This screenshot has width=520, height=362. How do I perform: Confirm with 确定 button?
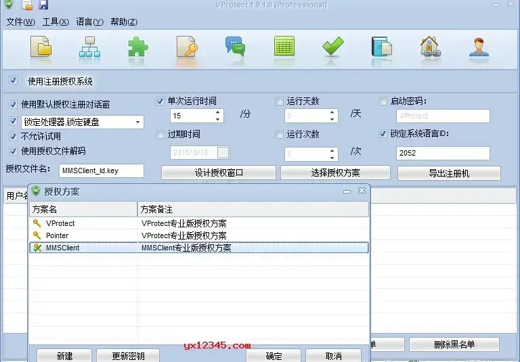tap(274, 355)
